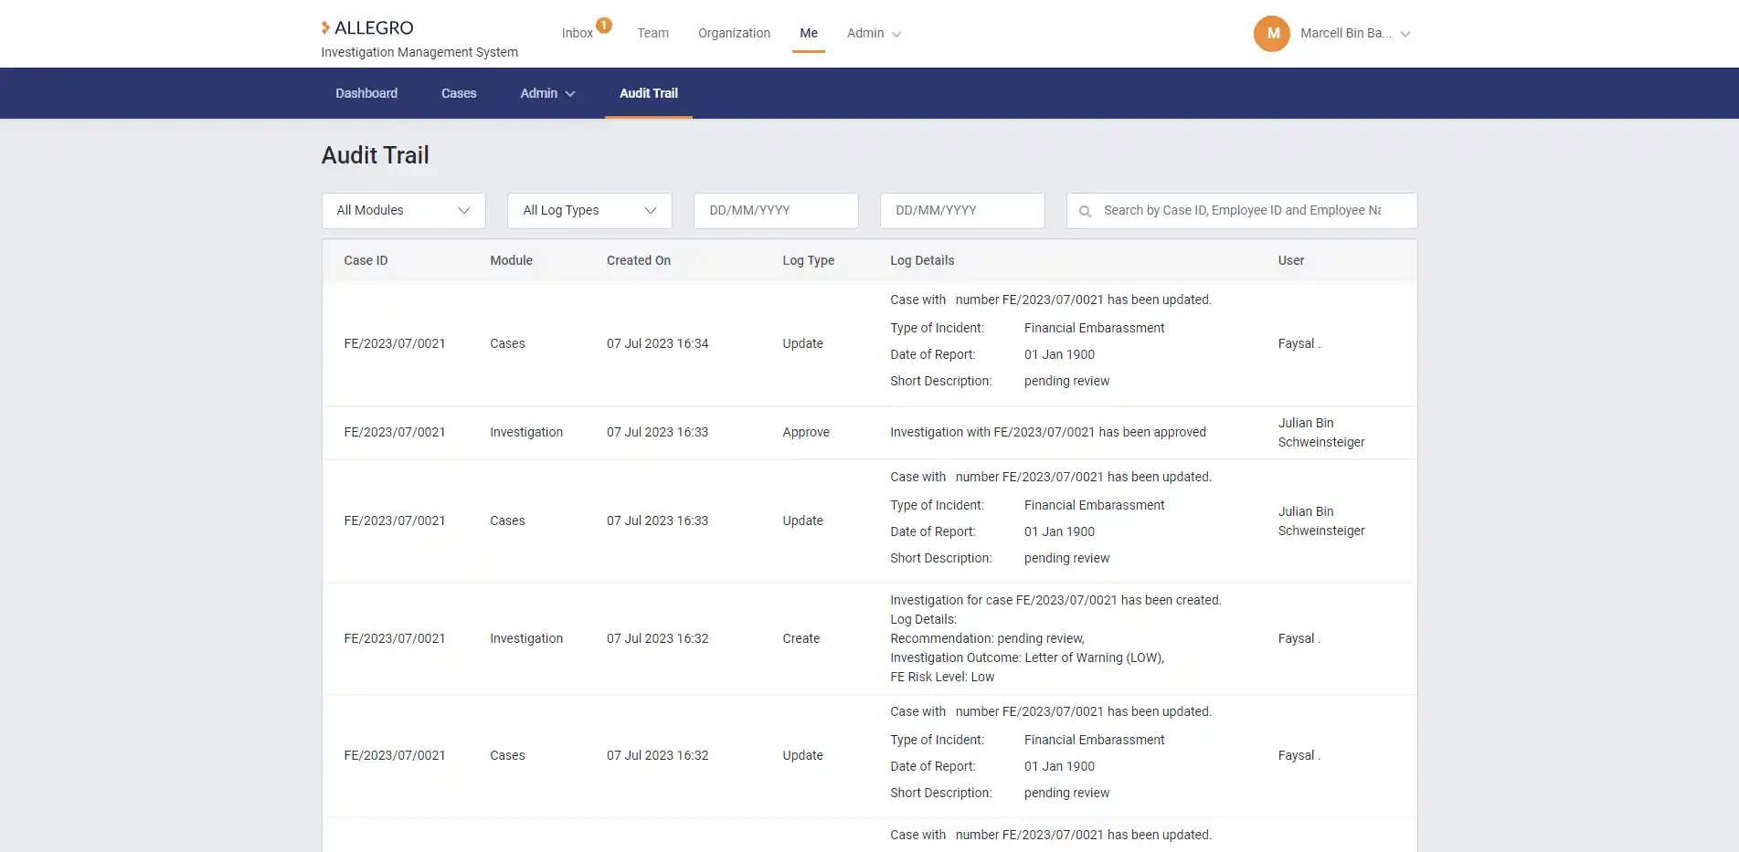The height and width of the screenshot is (852, 1739).
Task: Click 'Financial Embarassment' in 16:34 row
Action: [1094, 328]
